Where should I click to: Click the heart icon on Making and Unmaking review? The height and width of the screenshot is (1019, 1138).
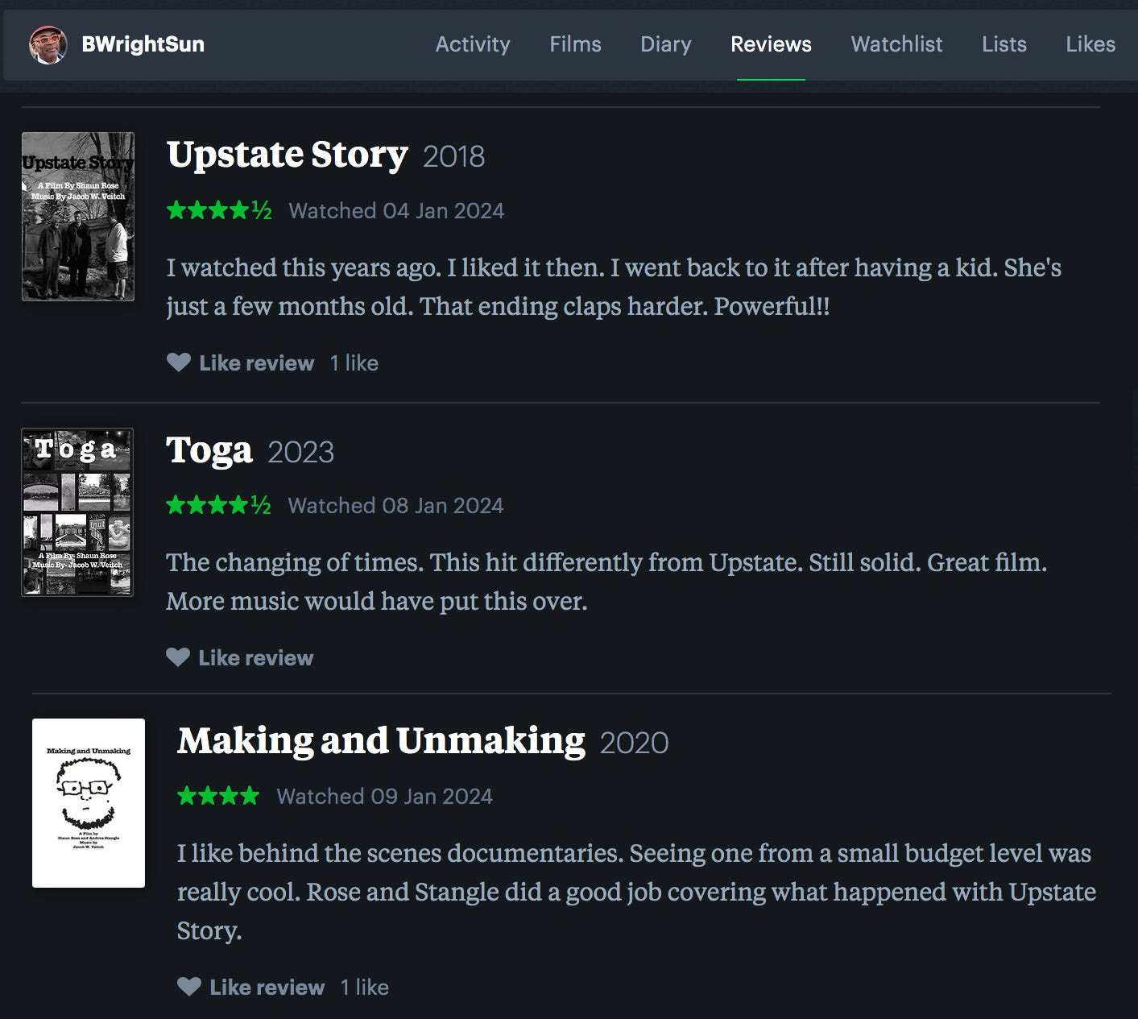[189, 987]
